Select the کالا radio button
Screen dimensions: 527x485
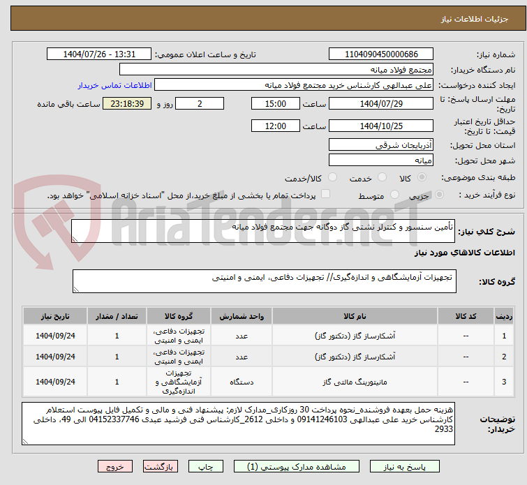[422, 177]
